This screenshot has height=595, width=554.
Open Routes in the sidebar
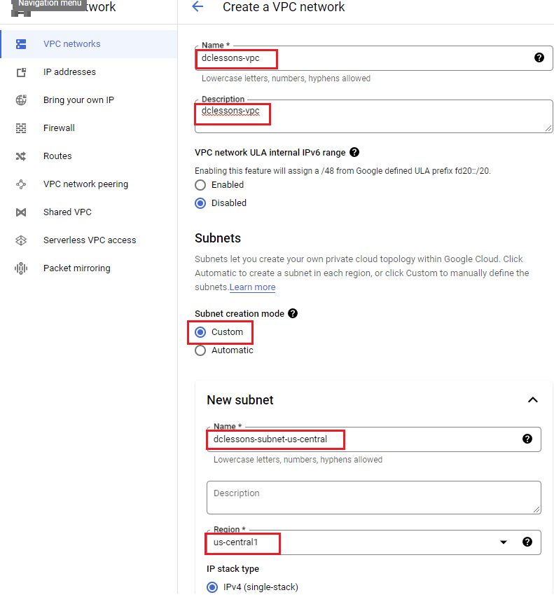89,156
